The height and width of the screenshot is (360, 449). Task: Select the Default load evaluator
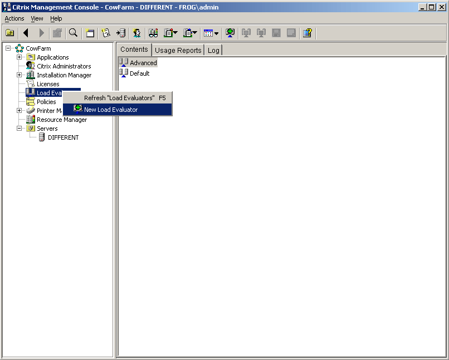(139, 73)
